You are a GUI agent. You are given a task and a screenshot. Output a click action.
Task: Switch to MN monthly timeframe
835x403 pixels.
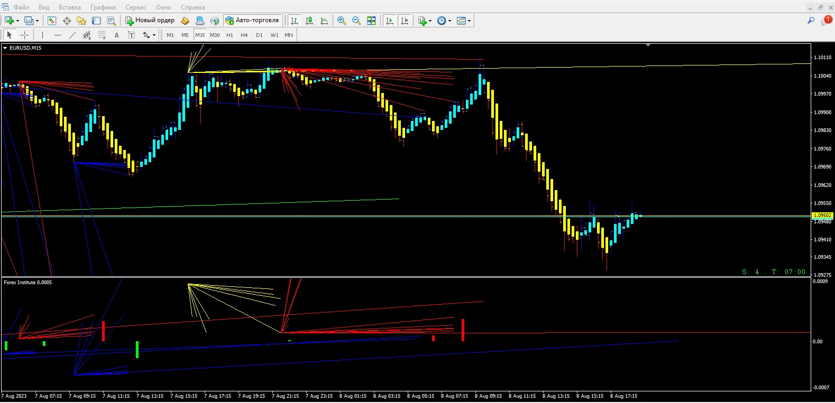[x=289, y=35]
